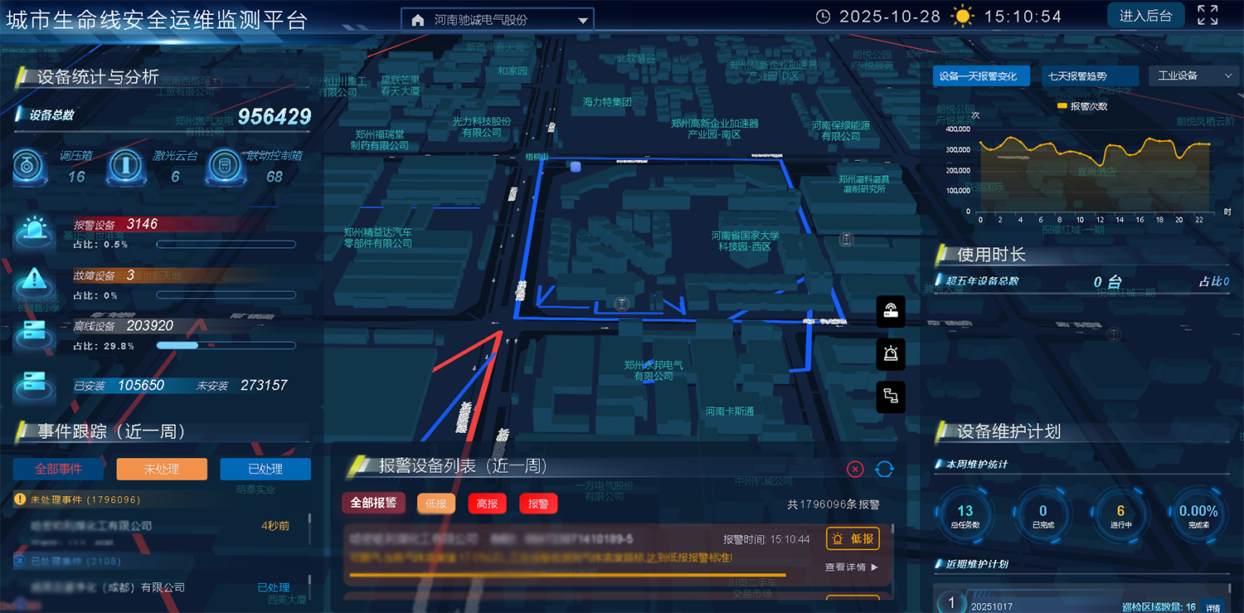
Task: Click the alarm siren icon on map
Action: point(891,354)
